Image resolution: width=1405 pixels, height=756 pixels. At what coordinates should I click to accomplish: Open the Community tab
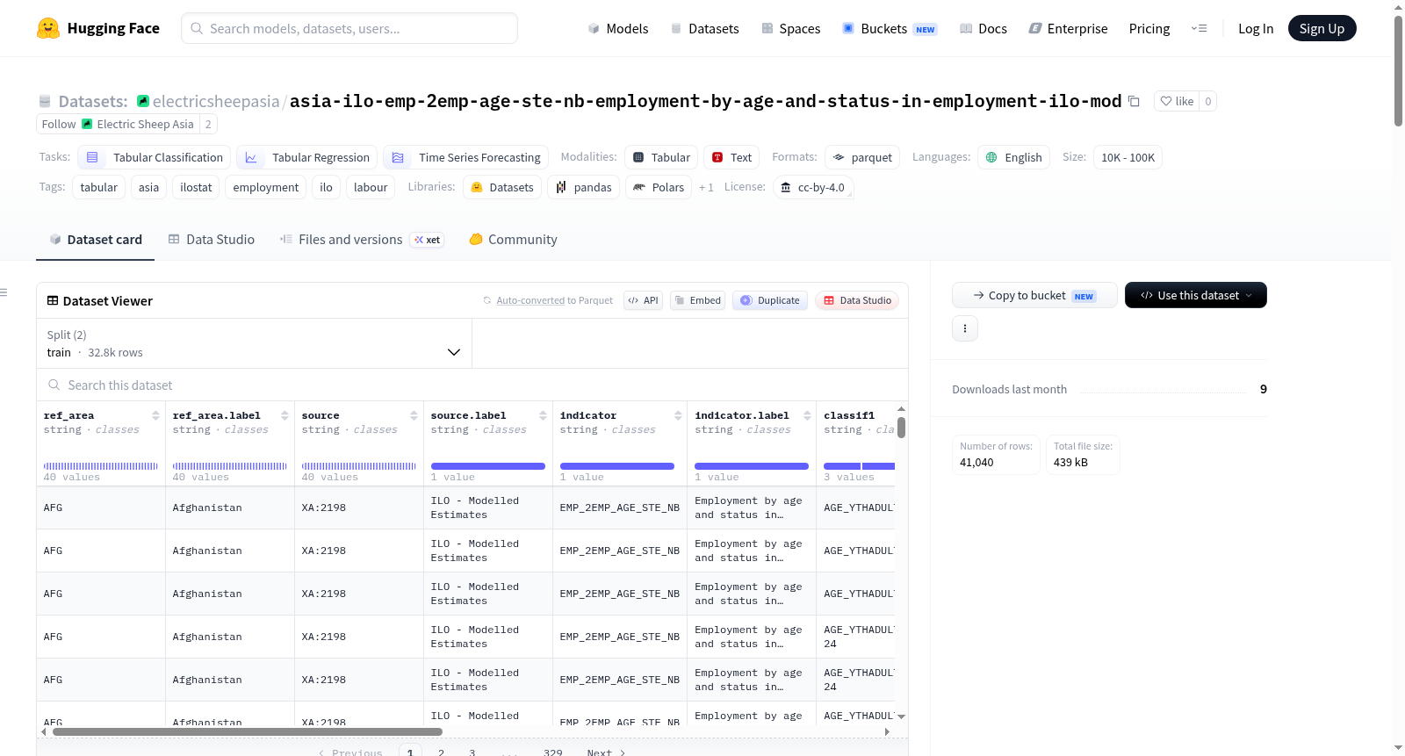513,240
